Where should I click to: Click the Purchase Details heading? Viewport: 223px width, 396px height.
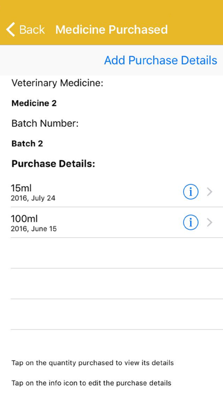point(53,164)
